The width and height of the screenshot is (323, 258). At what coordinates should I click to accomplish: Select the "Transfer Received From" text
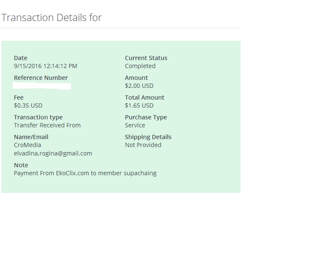(x=47, y=125)
